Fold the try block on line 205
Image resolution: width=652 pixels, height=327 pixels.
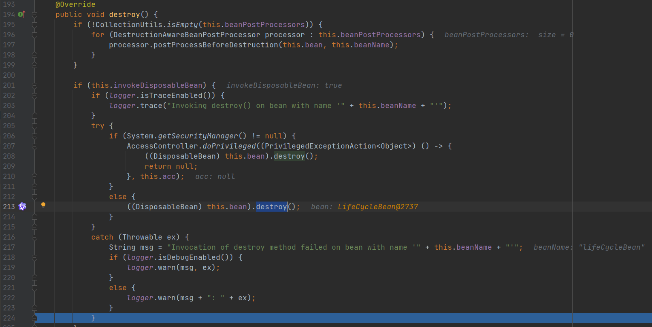point(35,126)
